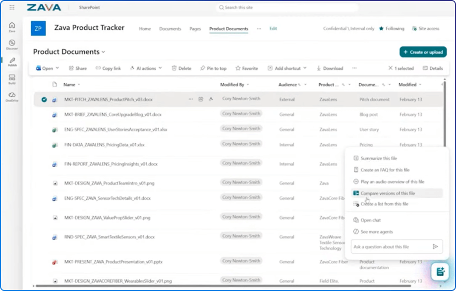The height and width of the screenshot is (291, 456).
Task: Click image icon of MKT-DESIGN_ZAVA_ProductTeamIntro row
Action: [x=55, y=183]
